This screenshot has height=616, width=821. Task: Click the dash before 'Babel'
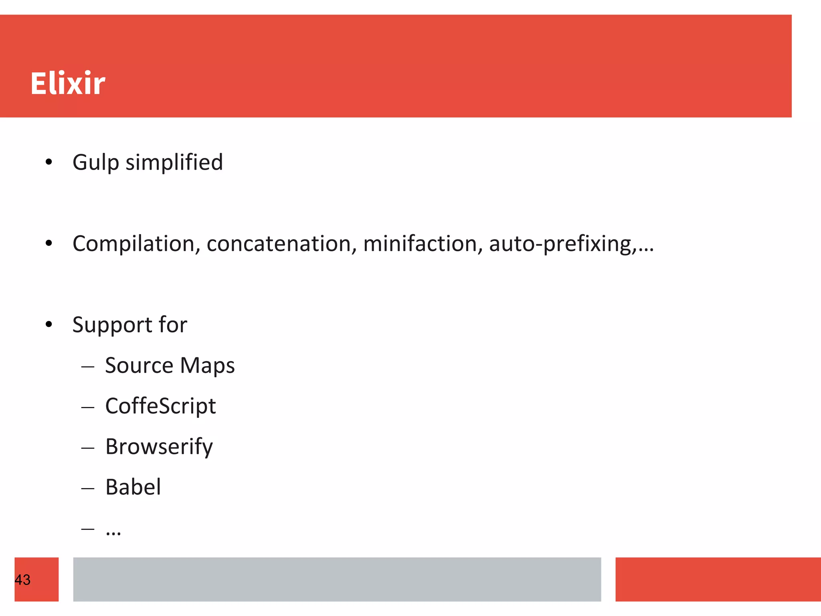point(87,488)
